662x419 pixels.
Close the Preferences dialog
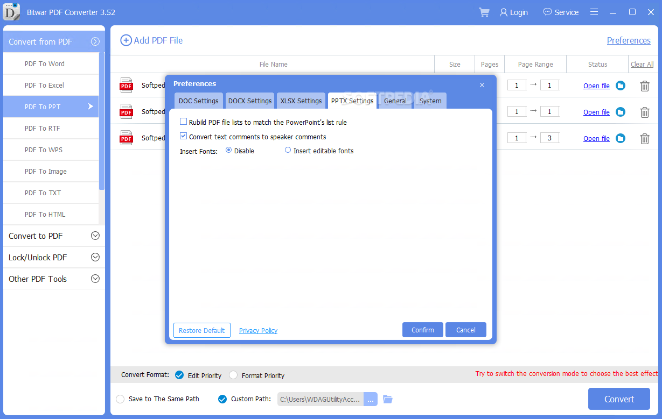click(x=482, y=85)
